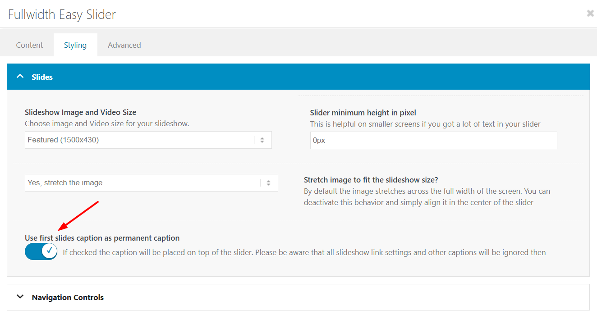Open the 'Yes, stretch the image' dropdown
Screen dimensions: 597x315
tap(143, 183)
